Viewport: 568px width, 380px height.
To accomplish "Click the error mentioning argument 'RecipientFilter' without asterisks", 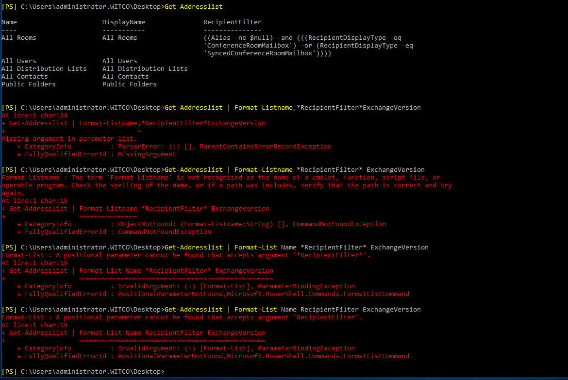I will (x=182, y=317).
